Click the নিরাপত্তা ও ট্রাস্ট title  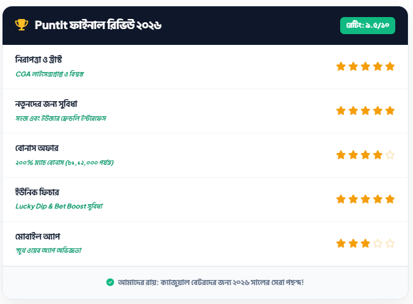coord(38,59)
